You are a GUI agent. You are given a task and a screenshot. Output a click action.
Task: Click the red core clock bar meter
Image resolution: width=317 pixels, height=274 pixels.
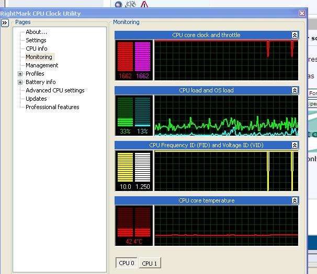(x=125, y=56)
